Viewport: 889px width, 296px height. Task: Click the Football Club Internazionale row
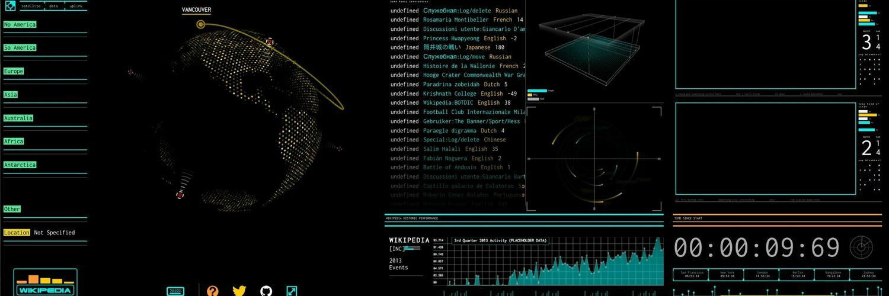[458, 112]
